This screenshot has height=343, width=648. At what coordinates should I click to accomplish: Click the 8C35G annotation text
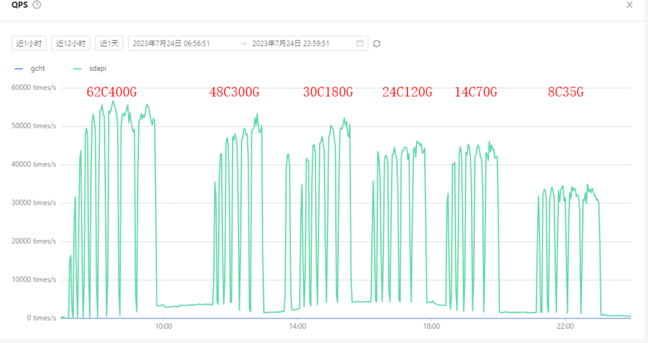tap(566, 92)
